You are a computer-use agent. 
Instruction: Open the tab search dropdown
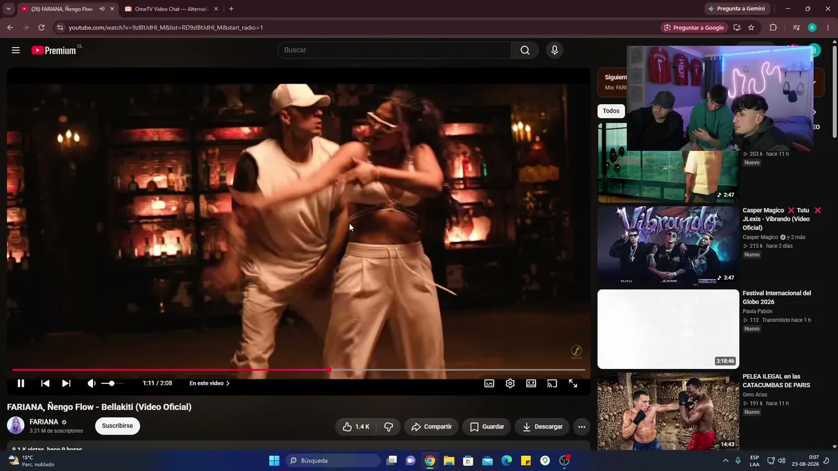[8, 9]
